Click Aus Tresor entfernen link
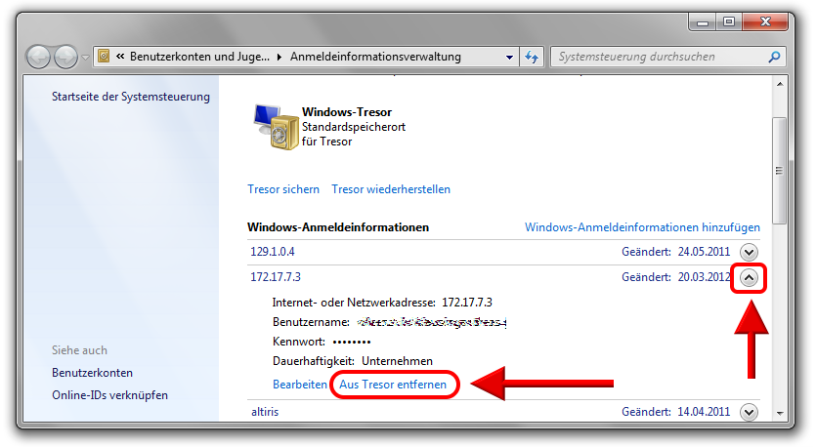The image size is (816, 447). click(x=393, y=385)
